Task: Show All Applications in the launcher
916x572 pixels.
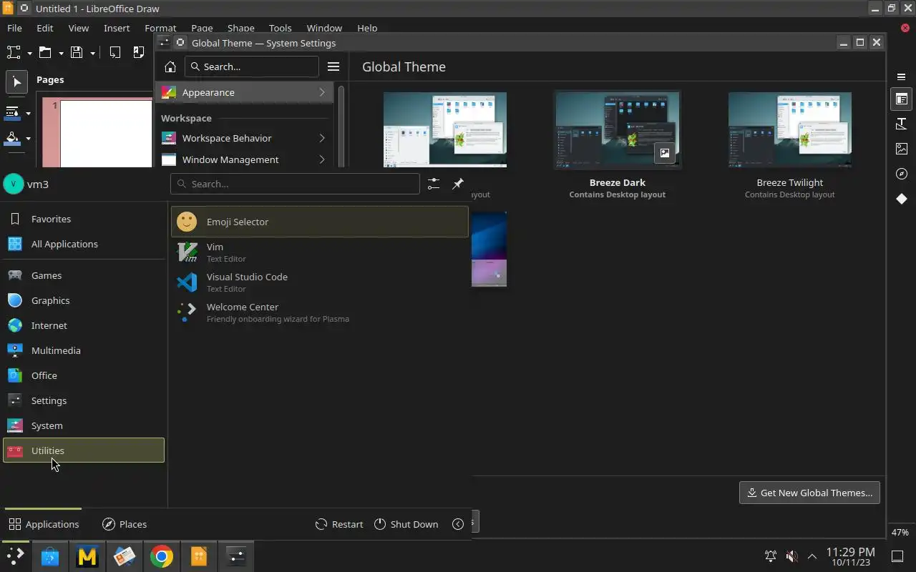Action: [x=84, y=244]
